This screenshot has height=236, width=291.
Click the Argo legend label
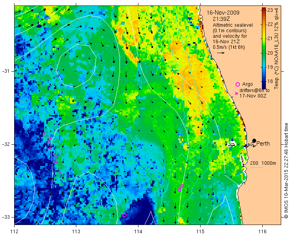click(248, 84)
